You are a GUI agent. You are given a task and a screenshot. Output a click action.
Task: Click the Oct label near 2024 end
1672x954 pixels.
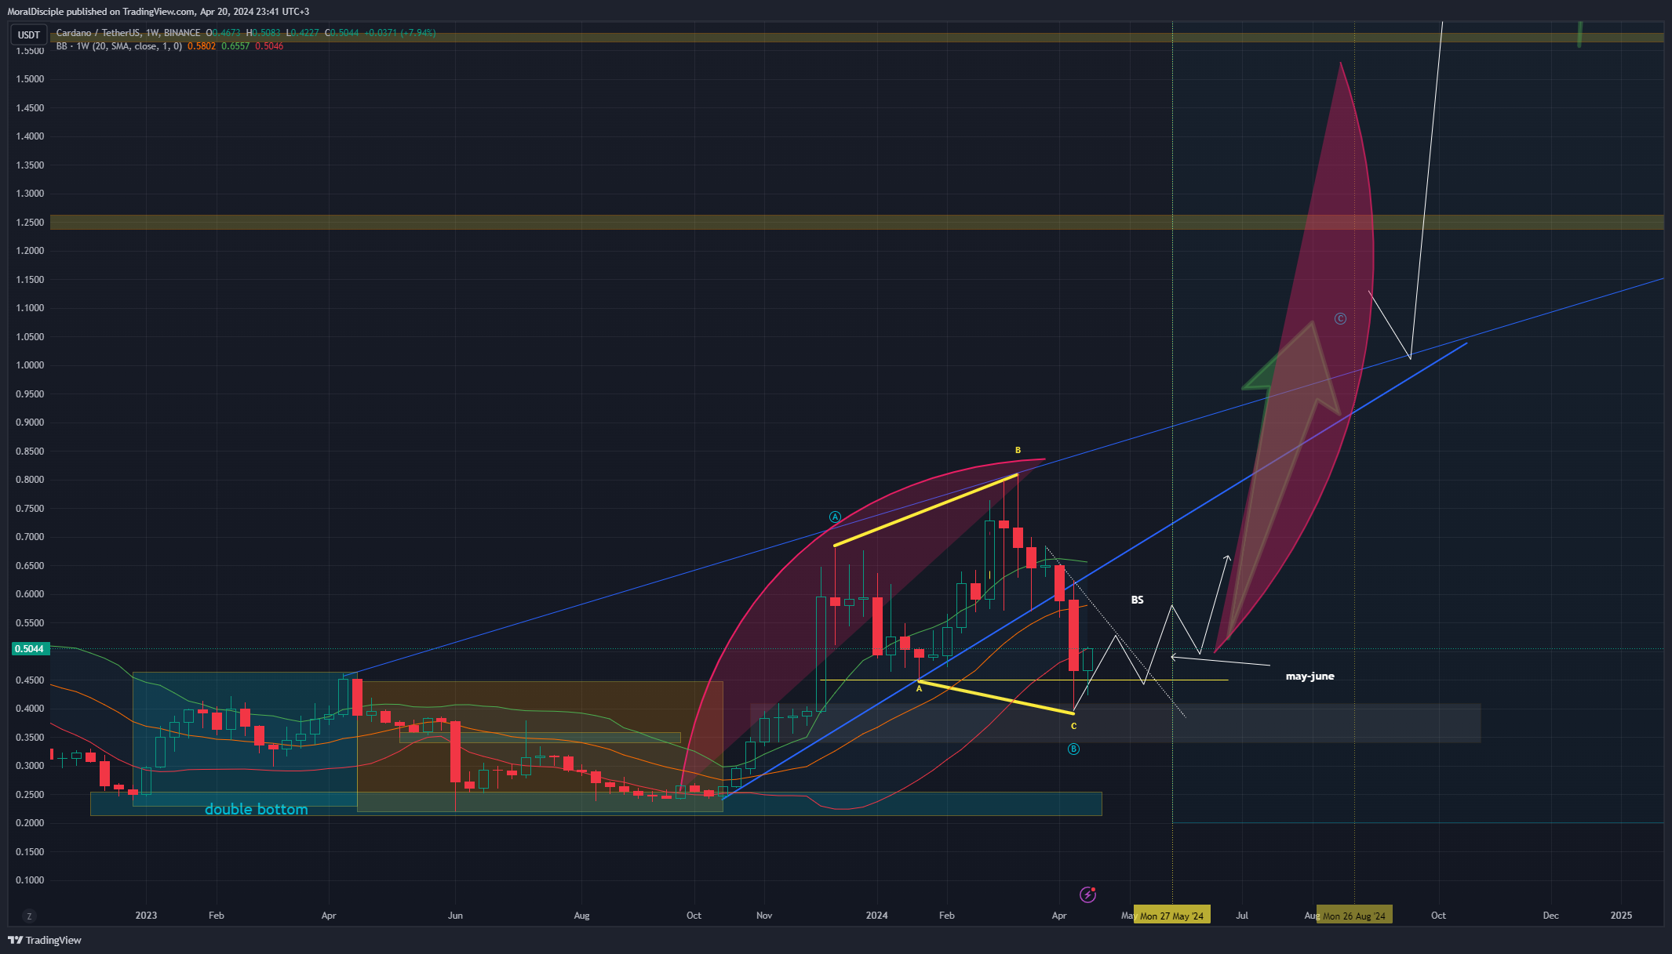click(x=1438, y=916)
